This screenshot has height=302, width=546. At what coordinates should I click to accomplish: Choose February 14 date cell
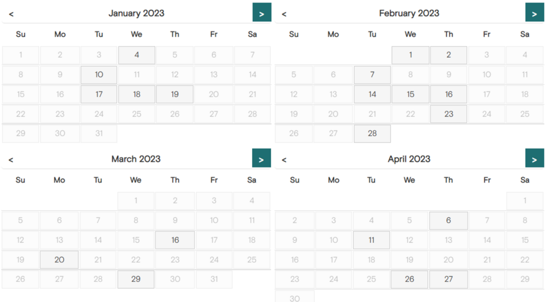[372, 94]
